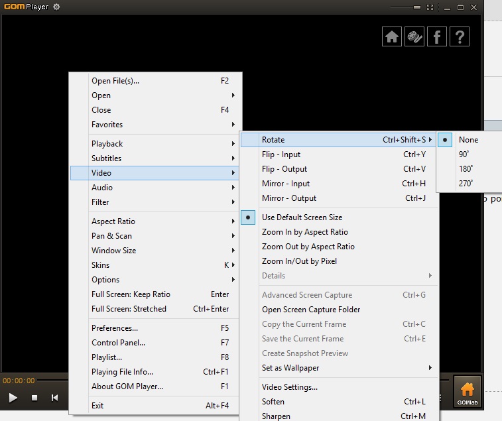Image resolution: width=502 pixels, height=421 pixels.
Task: Expand the Window Size submenu
Action: pyautogui.click(x=155, y=251)
